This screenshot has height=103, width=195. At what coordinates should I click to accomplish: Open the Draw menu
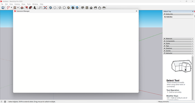(x=23, y=4)
